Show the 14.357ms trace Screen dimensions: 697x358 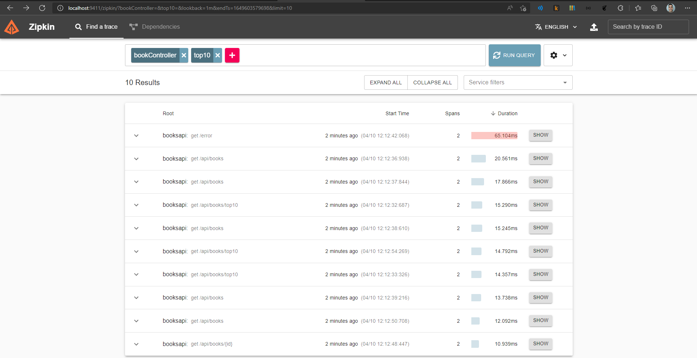[x=541, y=274]
